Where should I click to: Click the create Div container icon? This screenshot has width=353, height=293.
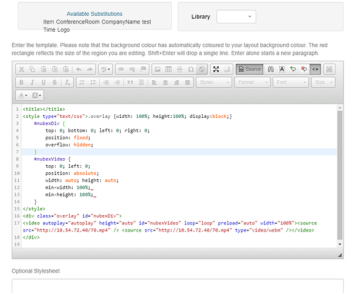coord(141,83)
